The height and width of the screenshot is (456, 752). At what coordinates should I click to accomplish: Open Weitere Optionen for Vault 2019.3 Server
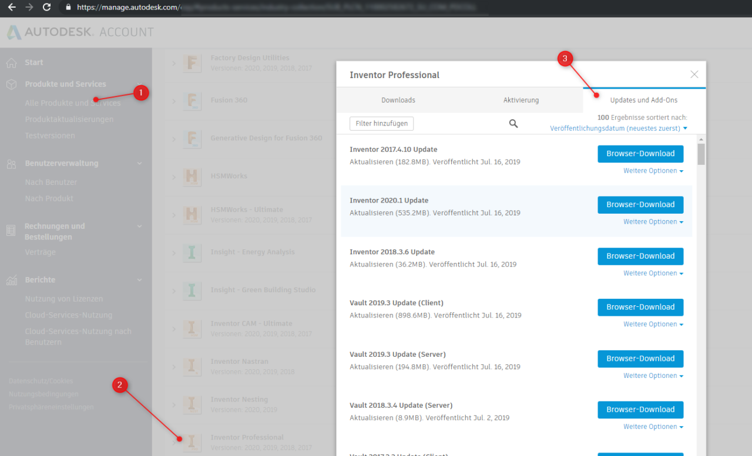coord(653,376)
